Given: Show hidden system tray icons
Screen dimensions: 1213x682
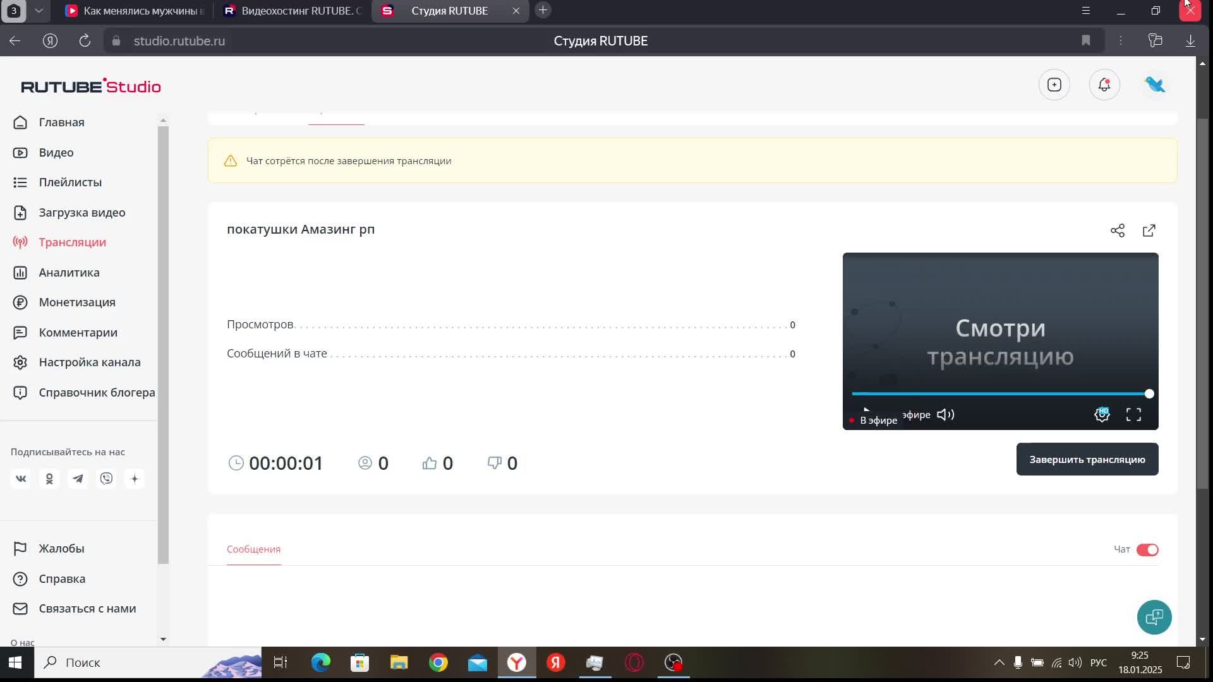Looking at the screenshot, I should tap(999, 662).
